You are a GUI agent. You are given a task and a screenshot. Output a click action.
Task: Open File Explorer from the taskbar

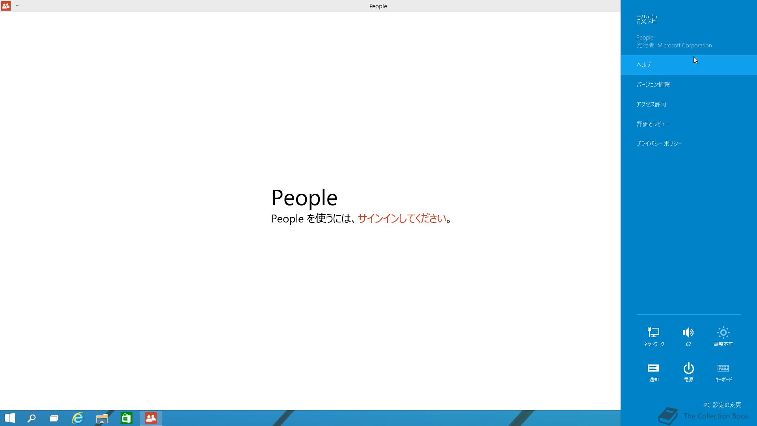[102, 418]
